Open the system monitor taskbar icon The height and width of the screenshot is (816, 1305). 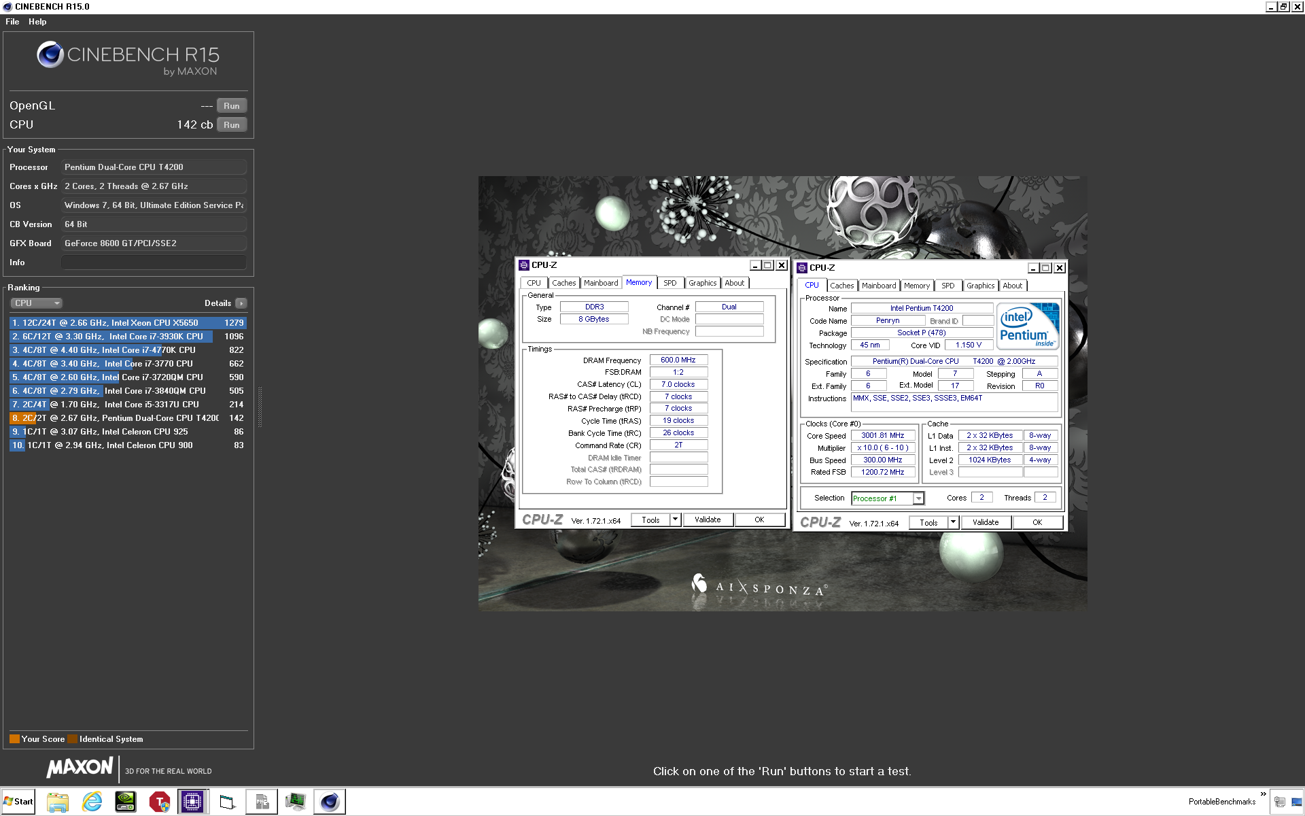(296, 802)
